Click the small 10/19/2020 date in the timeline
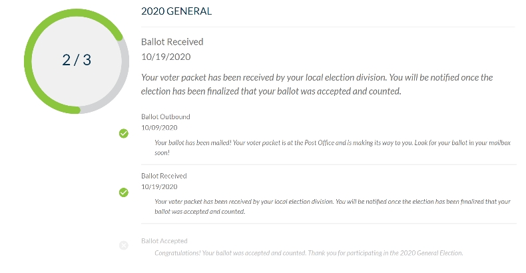Image resolution: width=526 pixels, height=273 pixels. click(160, 186)
